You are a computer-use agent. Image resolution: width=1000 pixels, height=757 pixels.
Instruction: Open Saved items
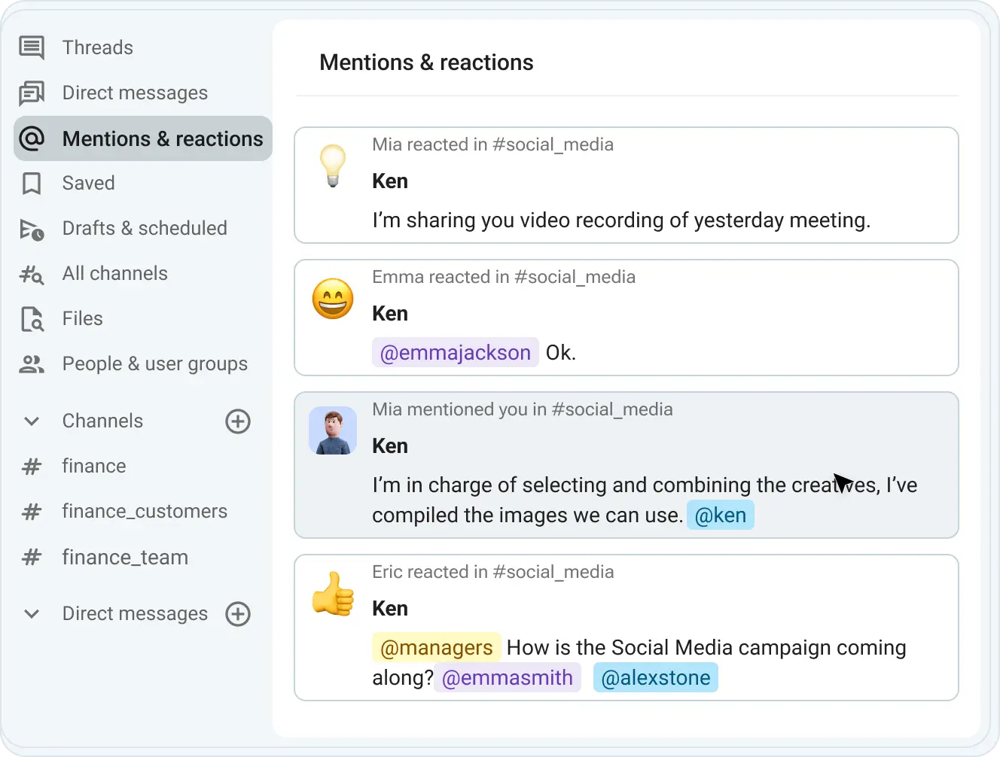[142, 183]
